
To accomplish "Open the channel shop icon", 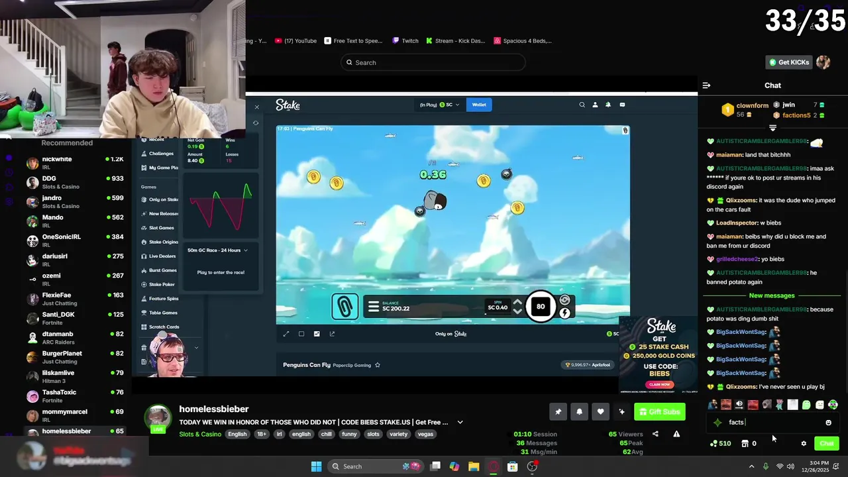I will (745, 444).
